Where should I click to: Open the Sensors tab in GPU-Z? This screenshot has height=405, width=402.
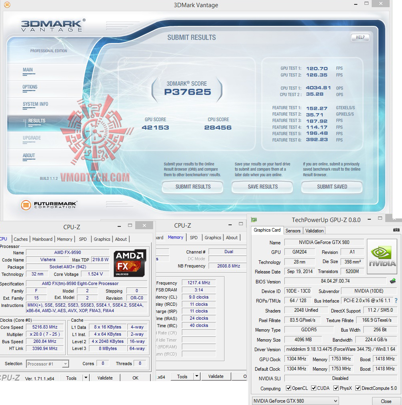coord(293,231)
